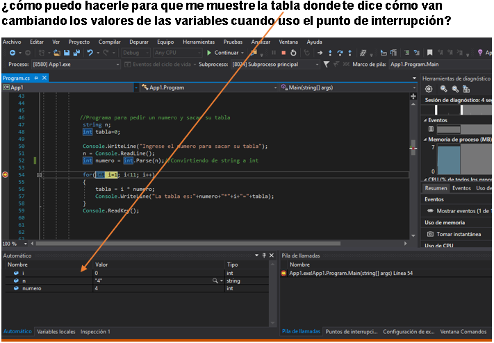Open the Herramientas menu
The height and width of the screenshot is (343, 494).
[199, 42]
